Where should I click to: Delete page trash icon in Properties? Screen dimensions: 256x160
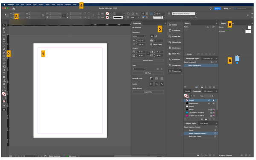pos(162,69)
